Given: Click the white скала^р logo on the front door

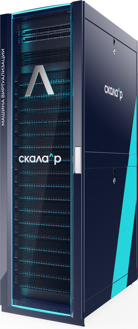Looking at the screenshot, I should 40,160.
